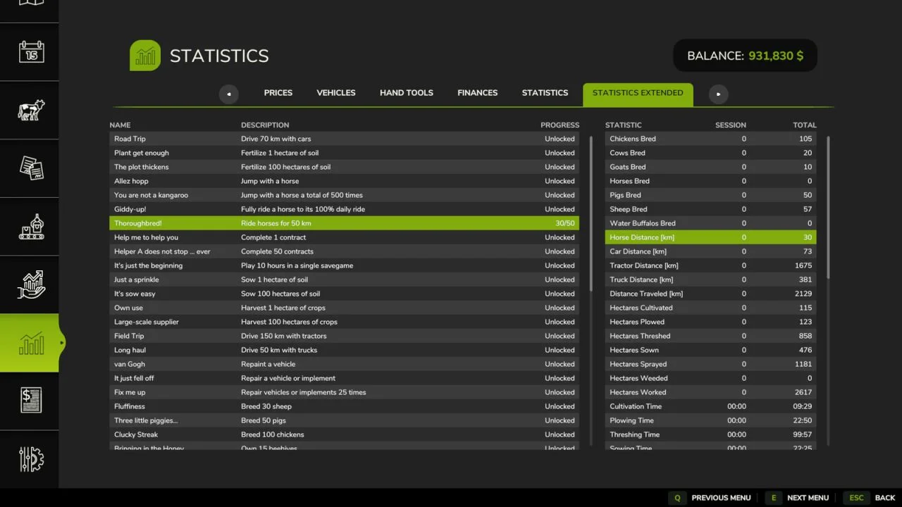This screenshot has height=507, width=902.
Task: Select Help me to help you row
Action: [x=344, y=237]
